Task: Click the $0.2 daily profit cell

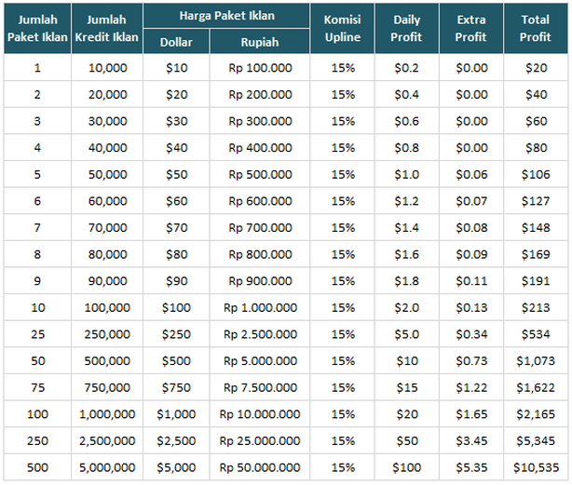Action: click(x=407, y=68)
